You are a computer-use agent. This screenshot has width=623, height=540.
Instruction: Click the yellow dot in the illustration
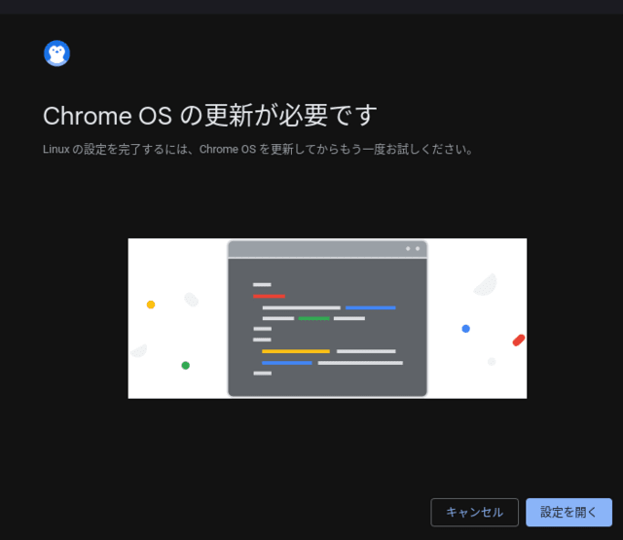pos(151,305)
